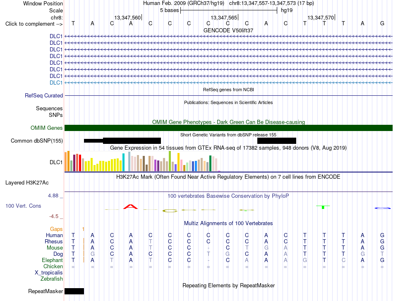Click 'Multiz Alignments of 100 Vertebrates' title

coord(228,223)
